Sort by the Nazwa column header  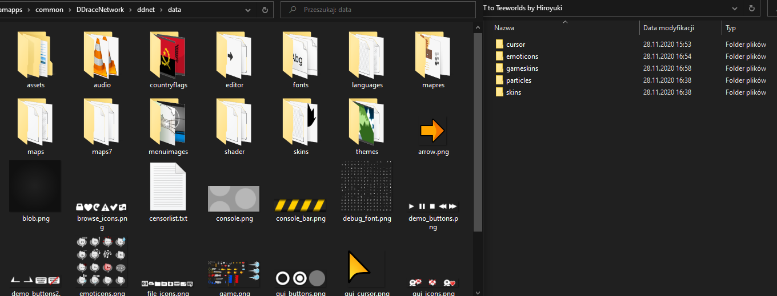coord(504,28)
